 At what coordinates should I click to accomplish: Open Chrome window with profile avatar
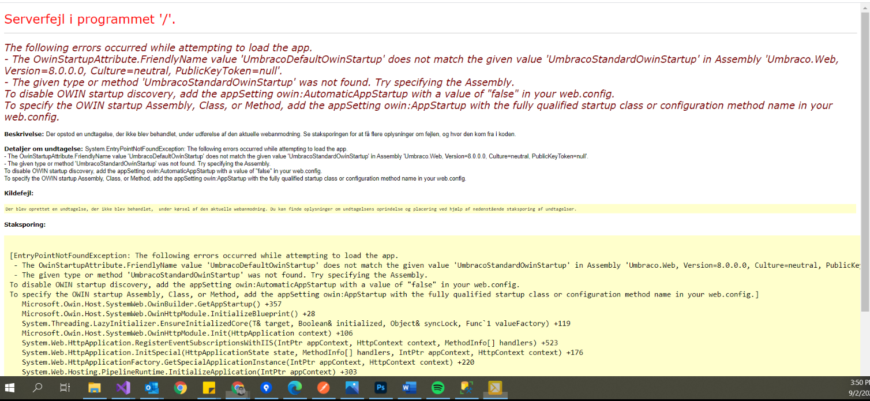click(238, 388)
